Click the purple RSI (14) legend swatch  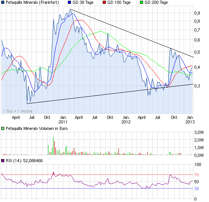(3, 161)
